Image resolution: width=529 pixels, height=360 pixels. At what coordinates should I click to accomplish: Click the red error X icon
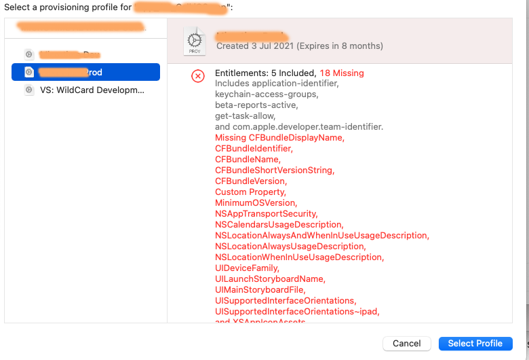point(197,76)
